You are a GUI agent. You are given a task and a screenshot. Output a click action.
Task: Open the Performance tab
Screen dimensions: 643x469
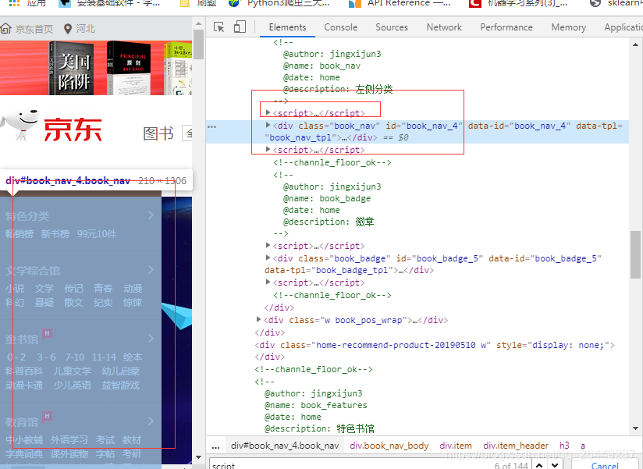click(x=506, y=27)
